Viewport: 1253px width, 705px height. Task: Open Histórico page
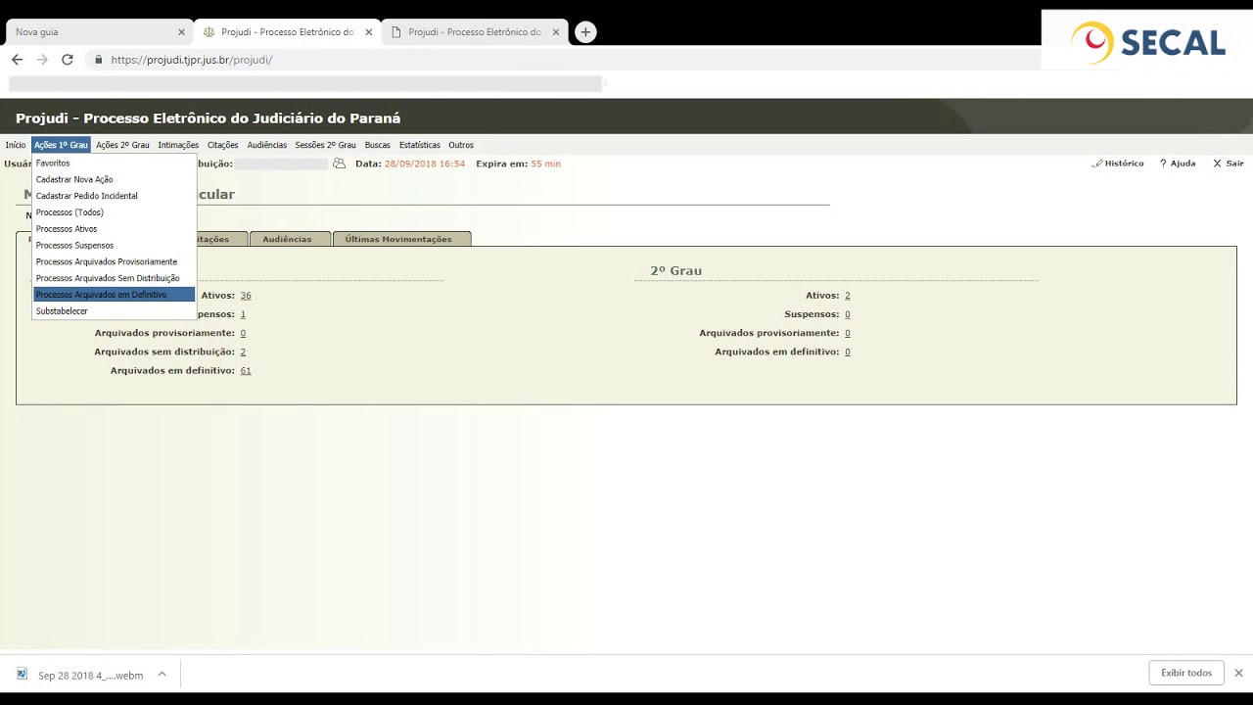click(x=1118, y=164)
